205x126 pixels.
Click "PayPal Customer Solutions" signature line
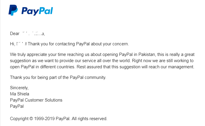36,100
